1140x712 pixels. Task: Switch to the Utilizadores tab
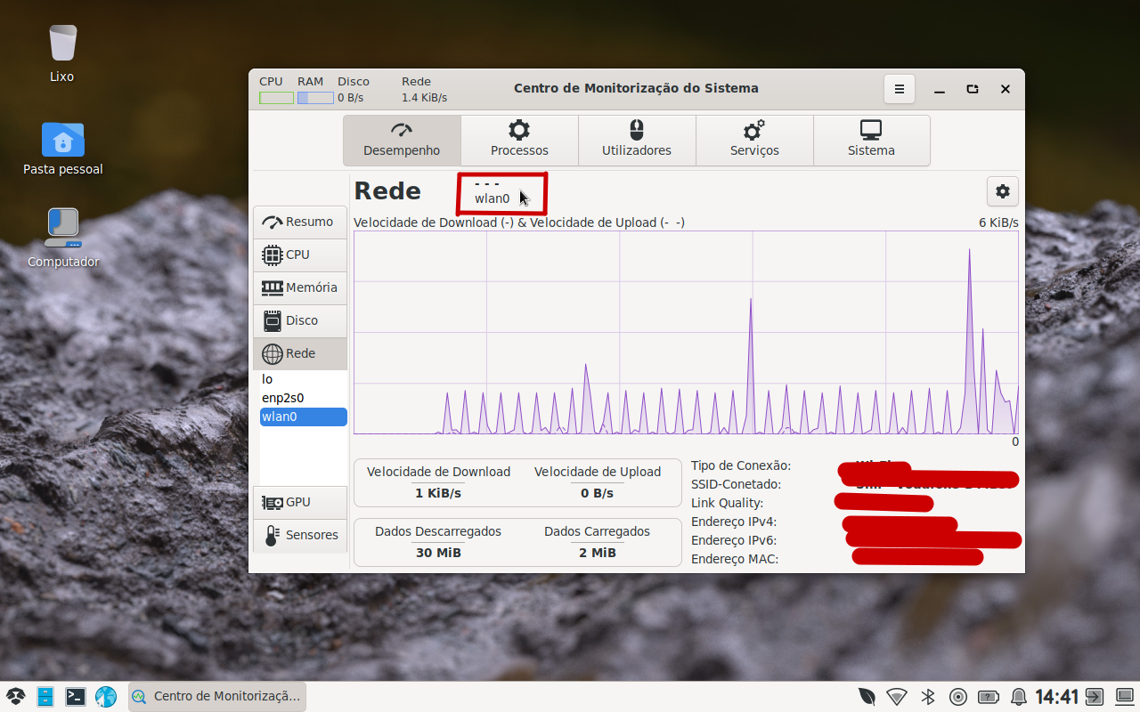(x=637, y=140)
